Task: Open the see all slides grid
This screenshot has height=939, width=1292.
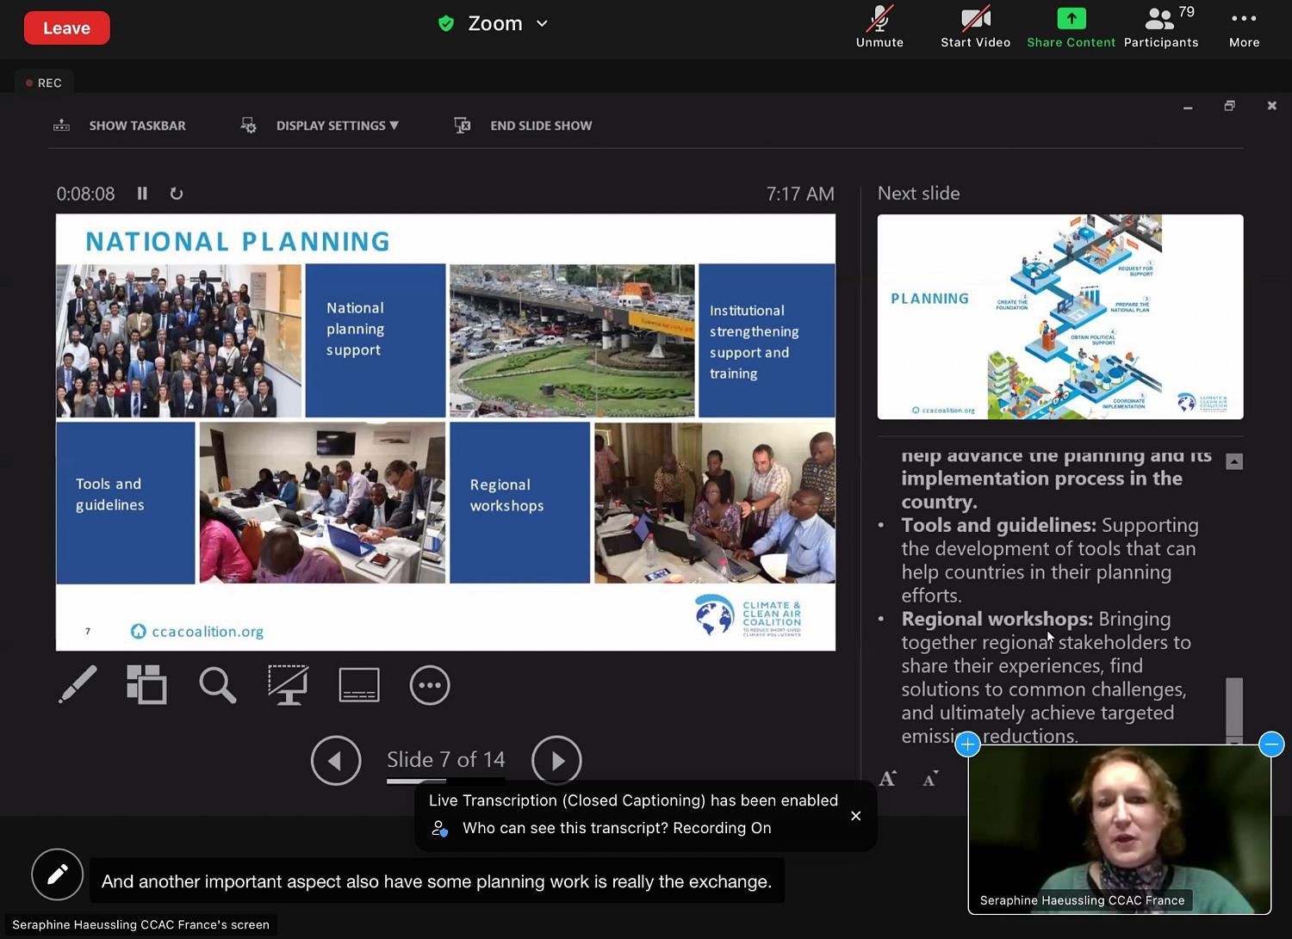Action: click(147, 685)
